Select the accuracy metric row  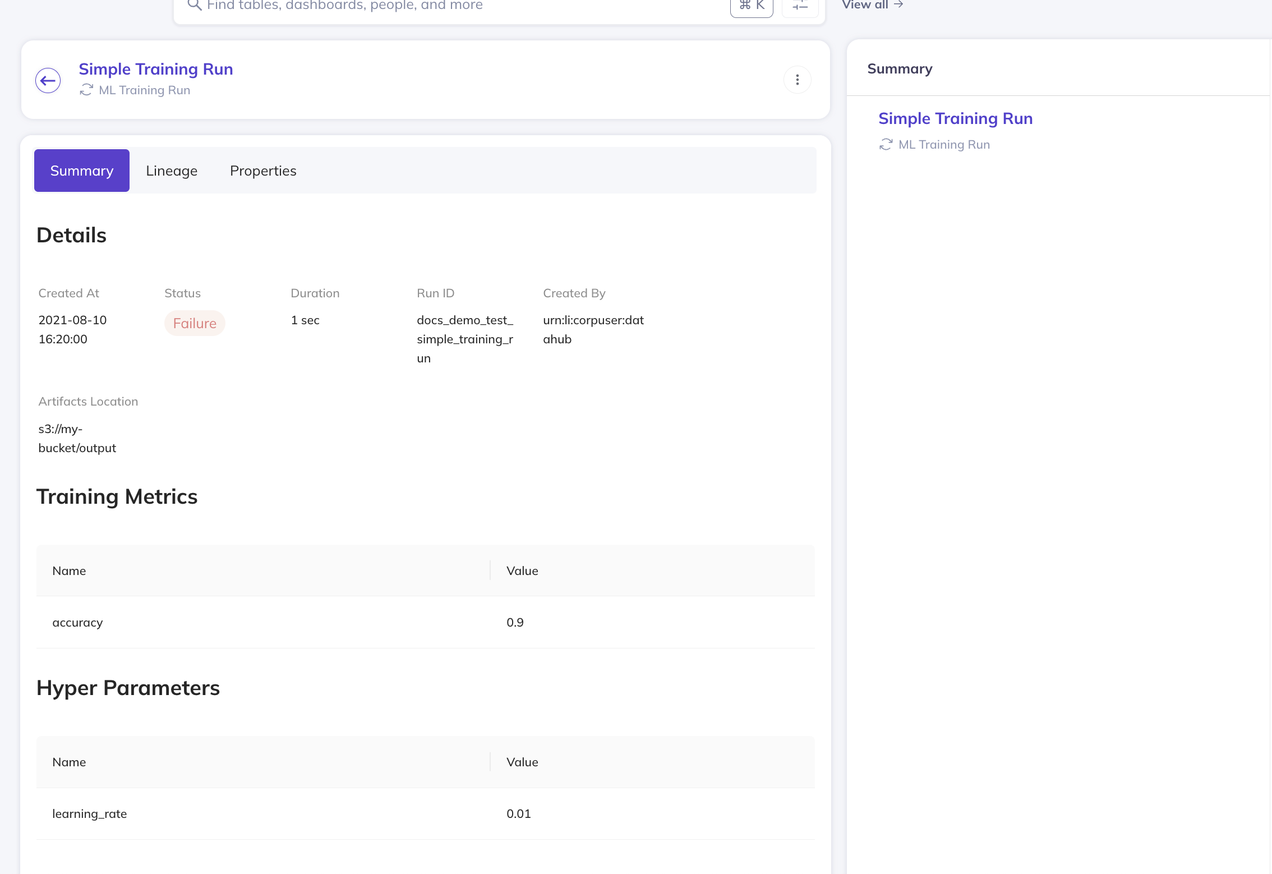point(425,622)
